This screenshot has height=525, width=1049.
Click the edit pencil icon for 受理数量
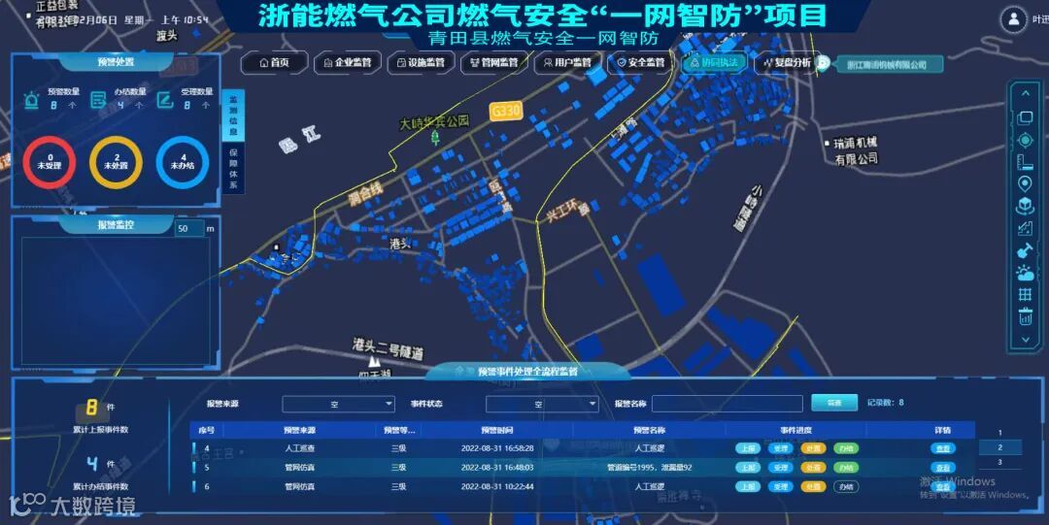click(x=164, y=100)
